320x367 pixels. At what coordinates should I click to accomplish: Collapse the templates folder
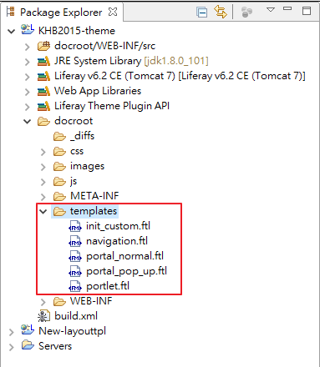[x=43, y=212]
